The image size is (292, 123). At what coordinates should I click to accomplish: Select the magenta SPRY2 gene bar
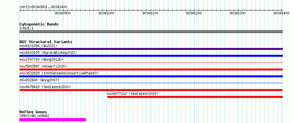click(x=53, y=120)
